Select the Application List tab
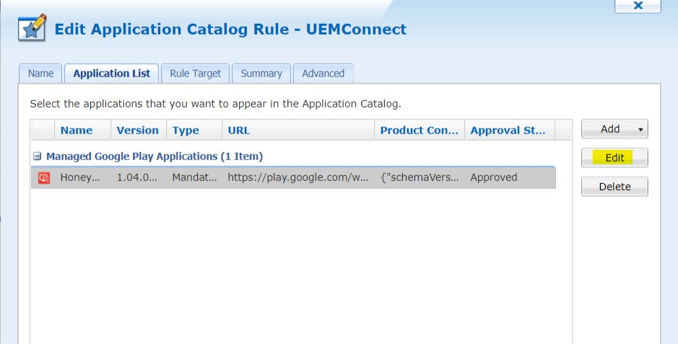Image resolution: width=678 pixels, height=344 pixels. point(112,74)
